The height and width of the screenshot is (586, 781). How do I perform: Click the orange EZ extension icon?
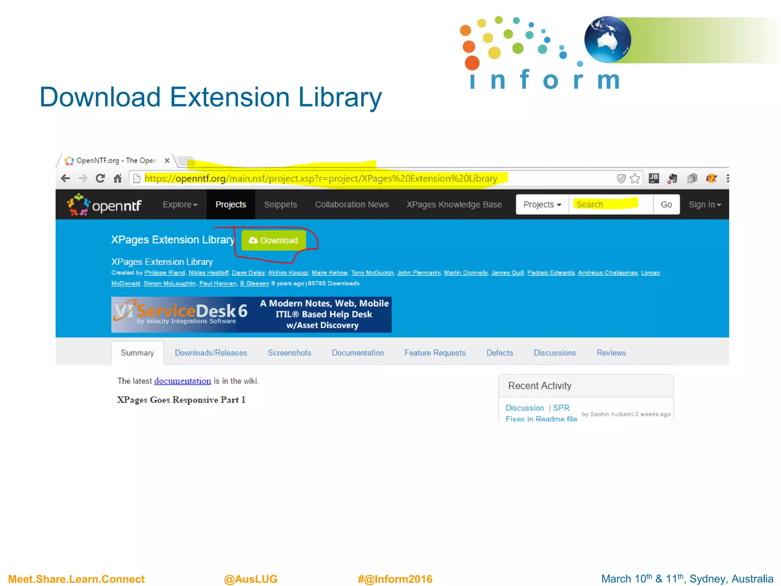[x=712, y=178]
